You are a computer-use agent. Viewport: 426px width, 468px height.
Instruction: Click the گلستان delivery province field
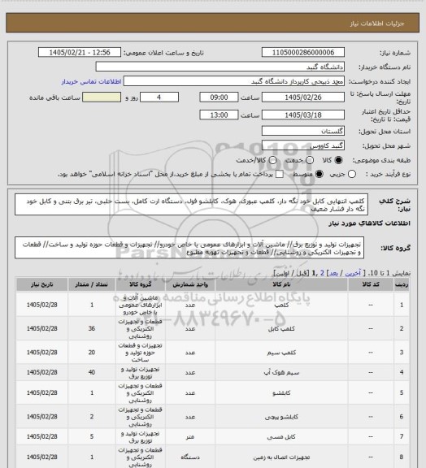tap(303, 131)
